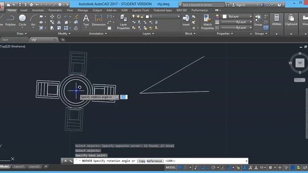Screen dimensions: 308x173
Task: Activate Match Properties tool
Action: 207,22
